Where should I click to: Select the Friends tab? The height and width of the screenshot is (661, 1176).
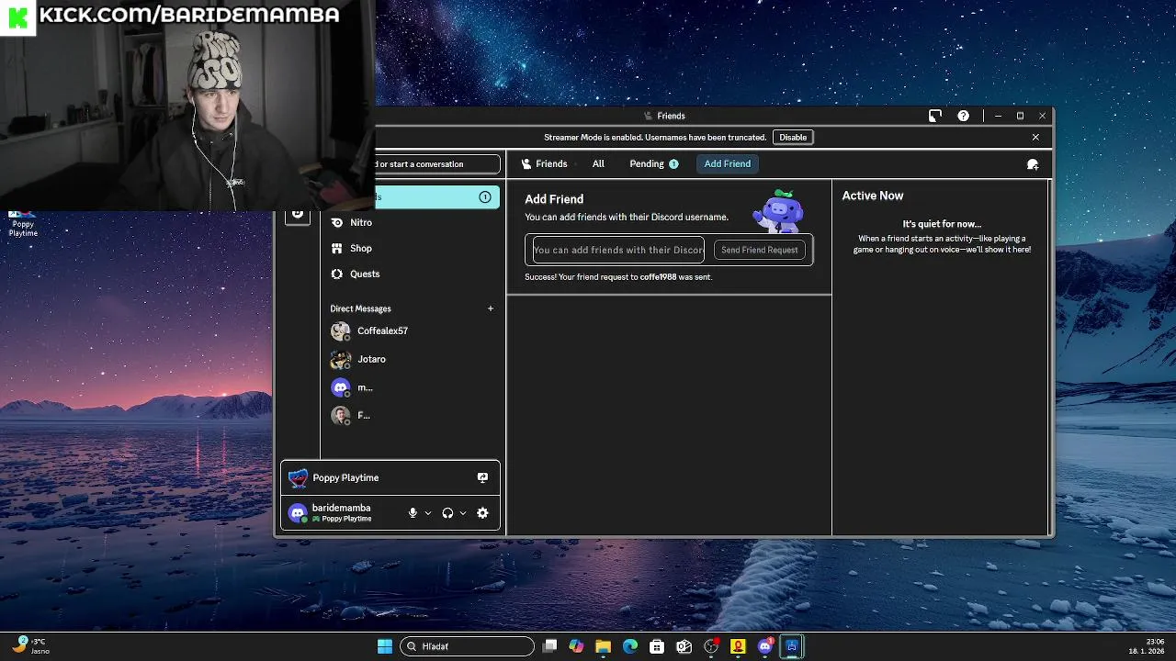tap(544, 163)
